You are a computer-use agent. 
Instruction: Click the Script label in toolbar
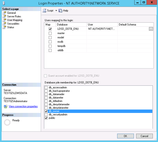point(50,11)
